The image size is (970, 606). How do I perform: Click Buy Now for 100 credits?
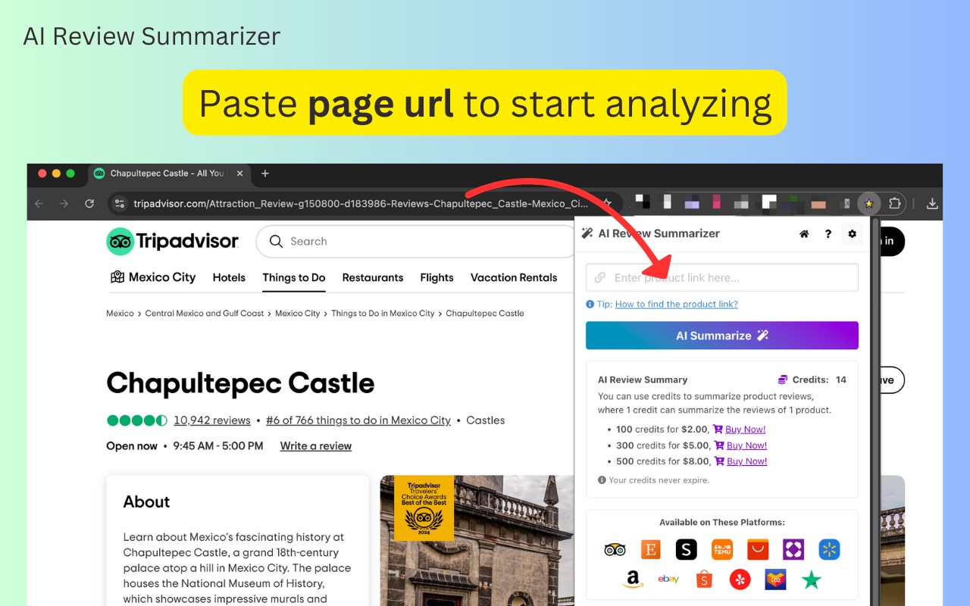746,430
